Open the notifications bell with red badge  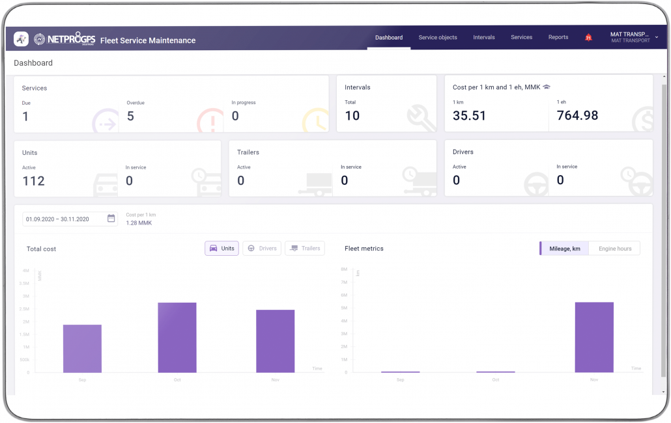tap(588, 38)
